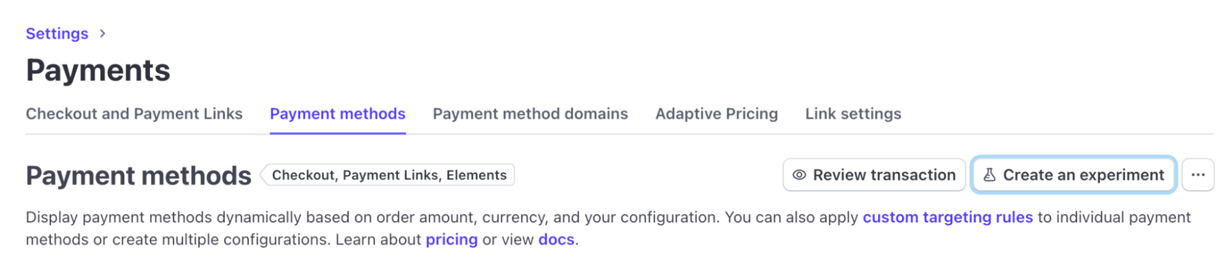Click the eye icon beside Review transaction
This screenshot has width=1225, height=275.
point(799,175)
